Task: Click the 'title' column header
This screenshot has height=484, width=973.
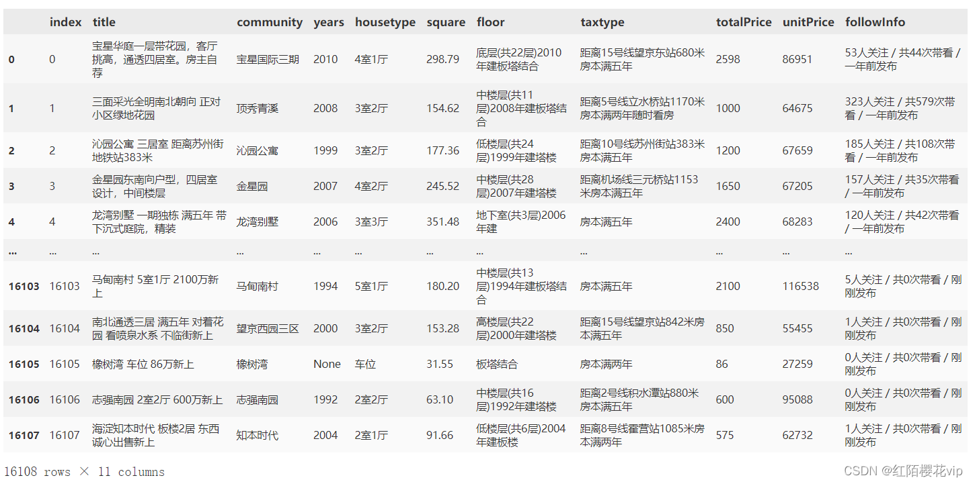Action: (x=104, y=22)
